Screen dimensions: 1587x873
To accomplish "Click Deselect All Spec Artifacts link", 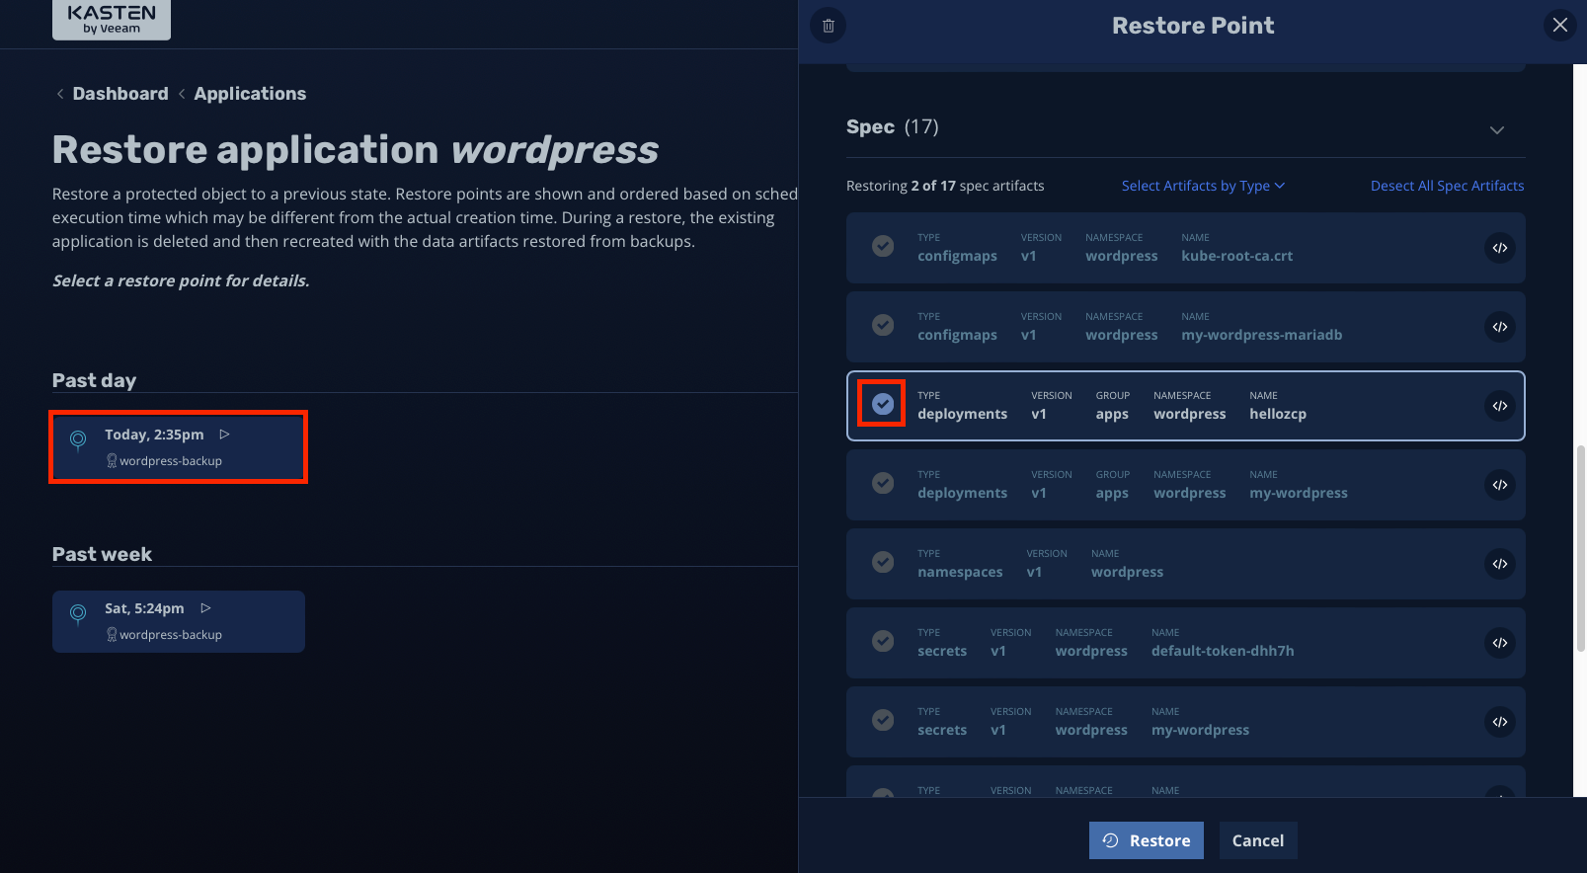I will (x=1447, y=186).
